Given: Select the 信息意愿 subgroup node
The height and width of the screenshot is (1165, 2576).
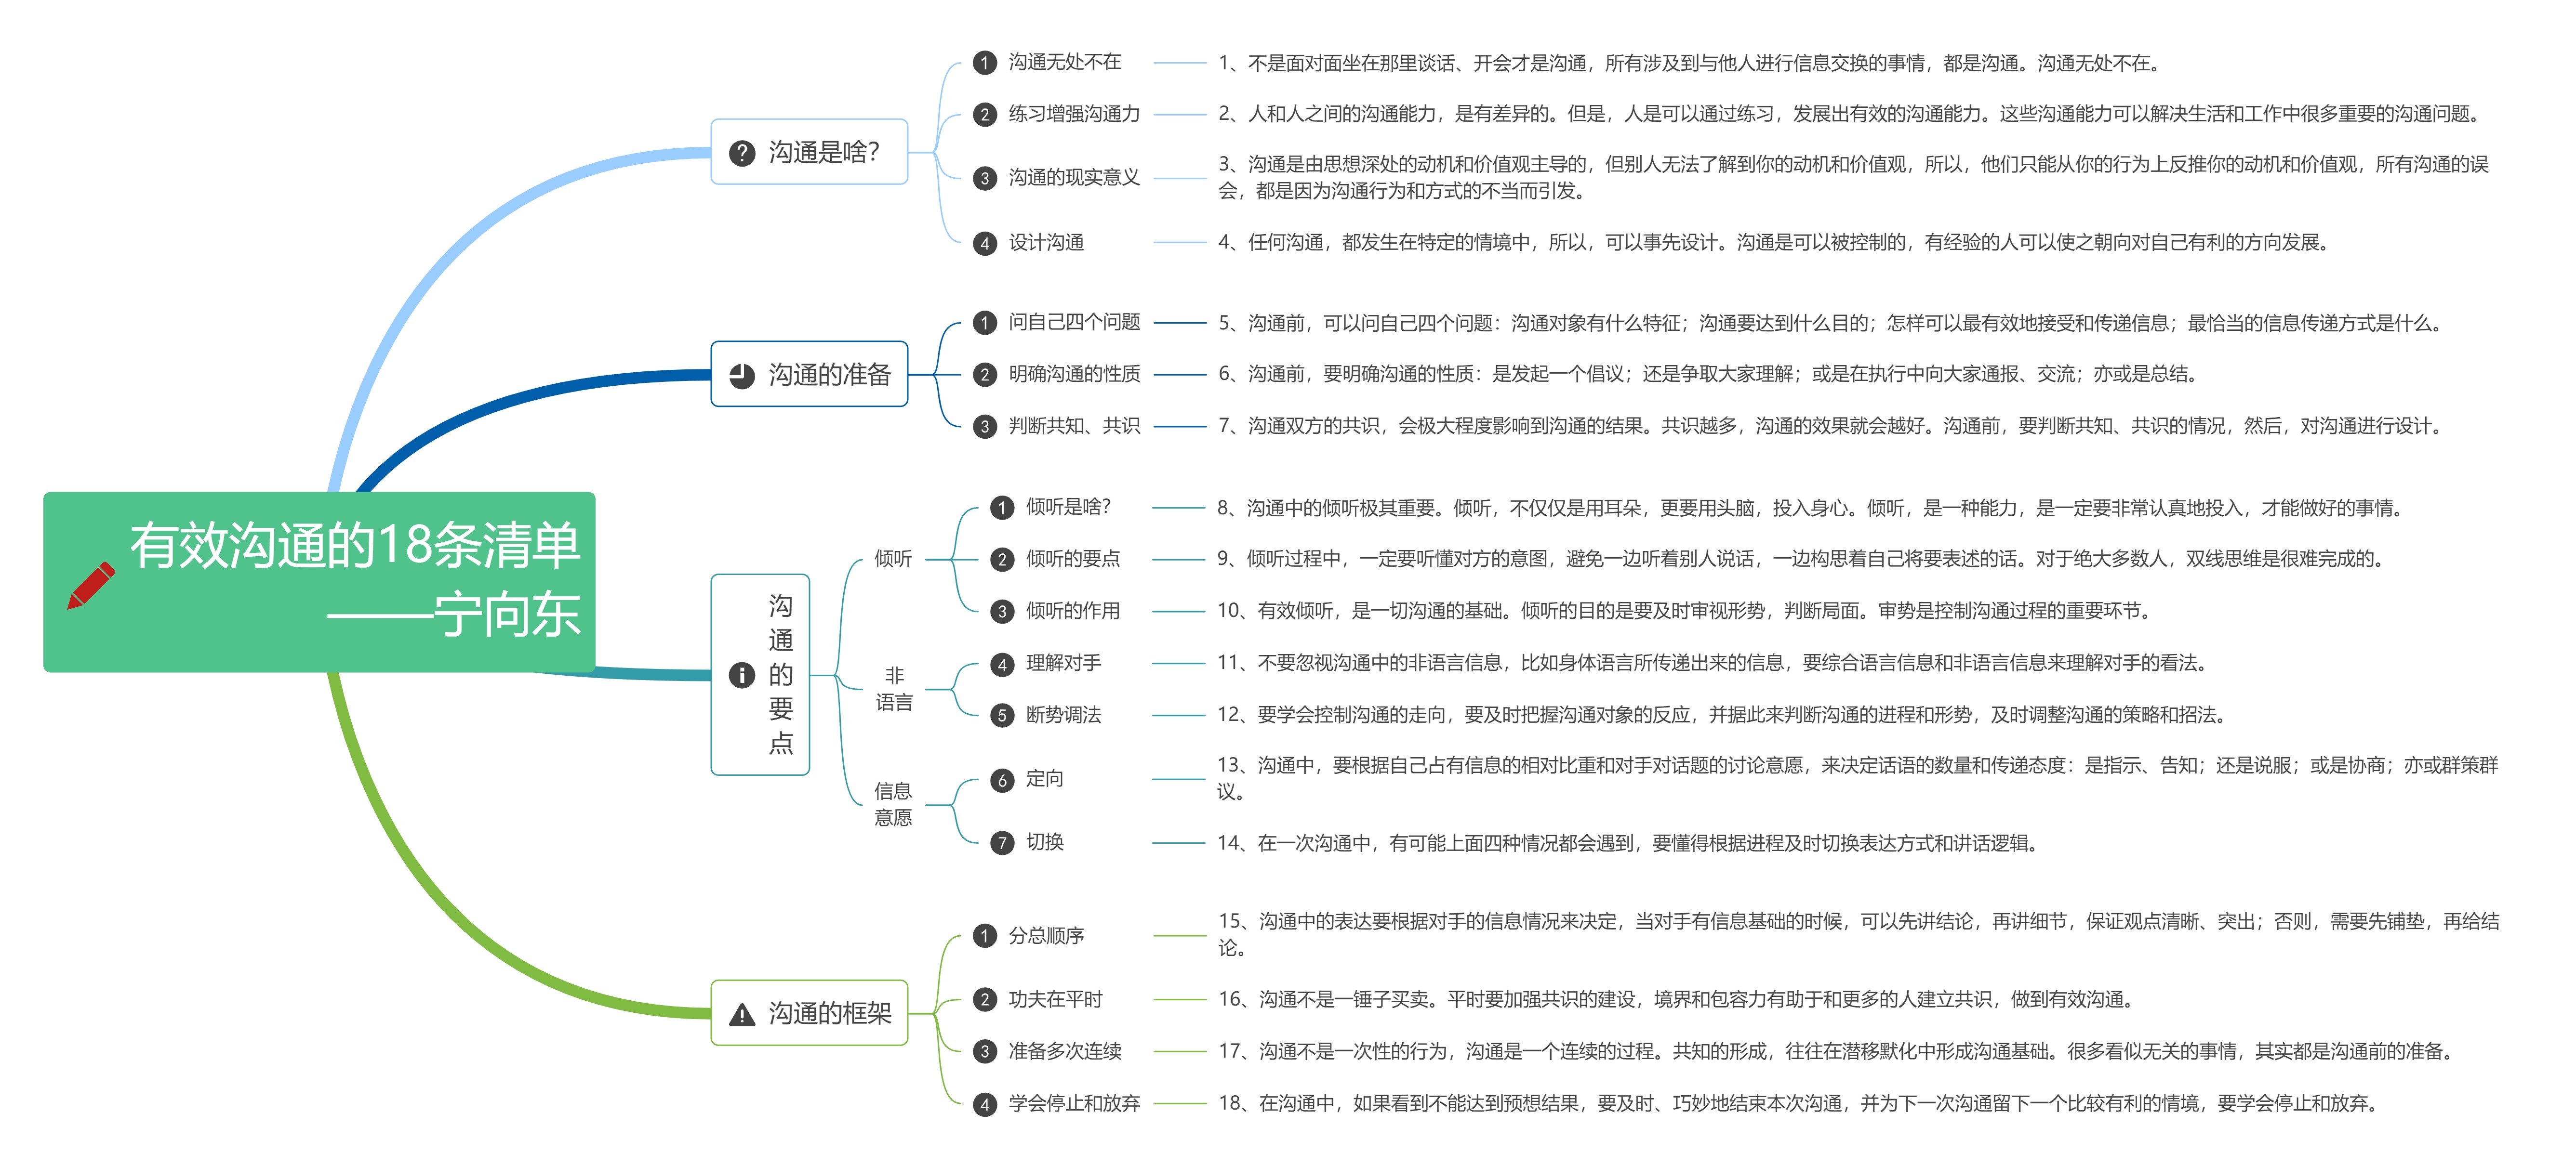Looking at the screenshot, I should [x=892, y=804].
